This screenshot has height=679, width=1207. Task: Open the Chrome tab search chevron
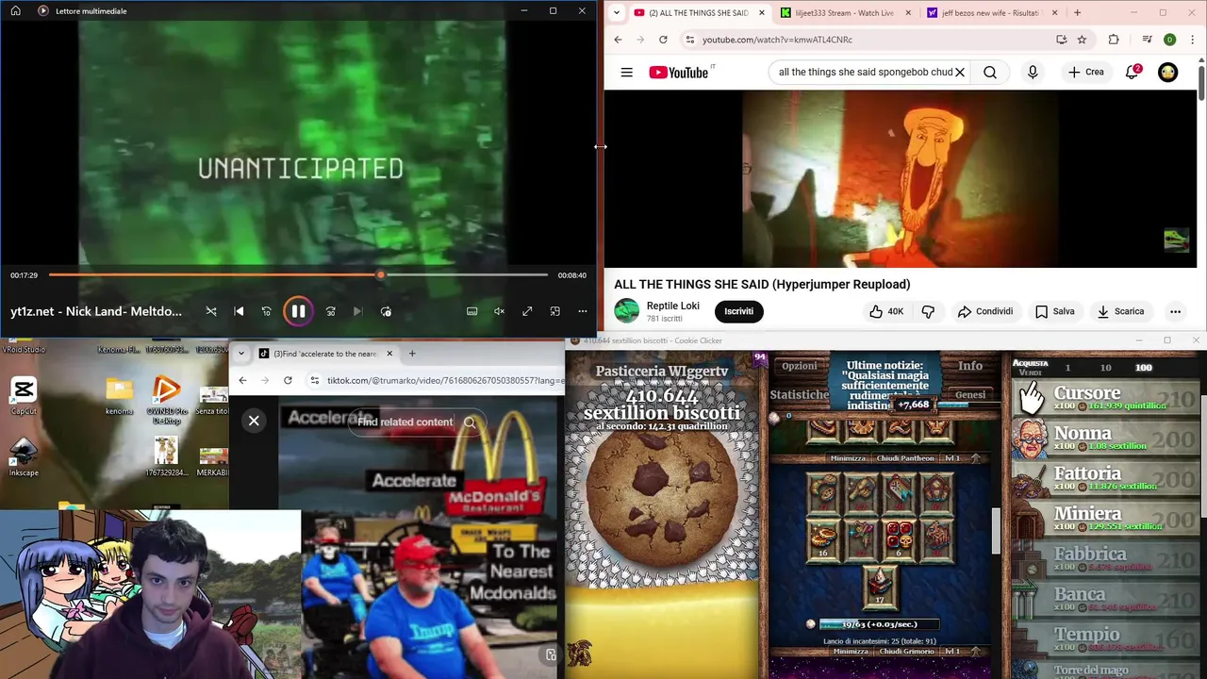point(616,12)
